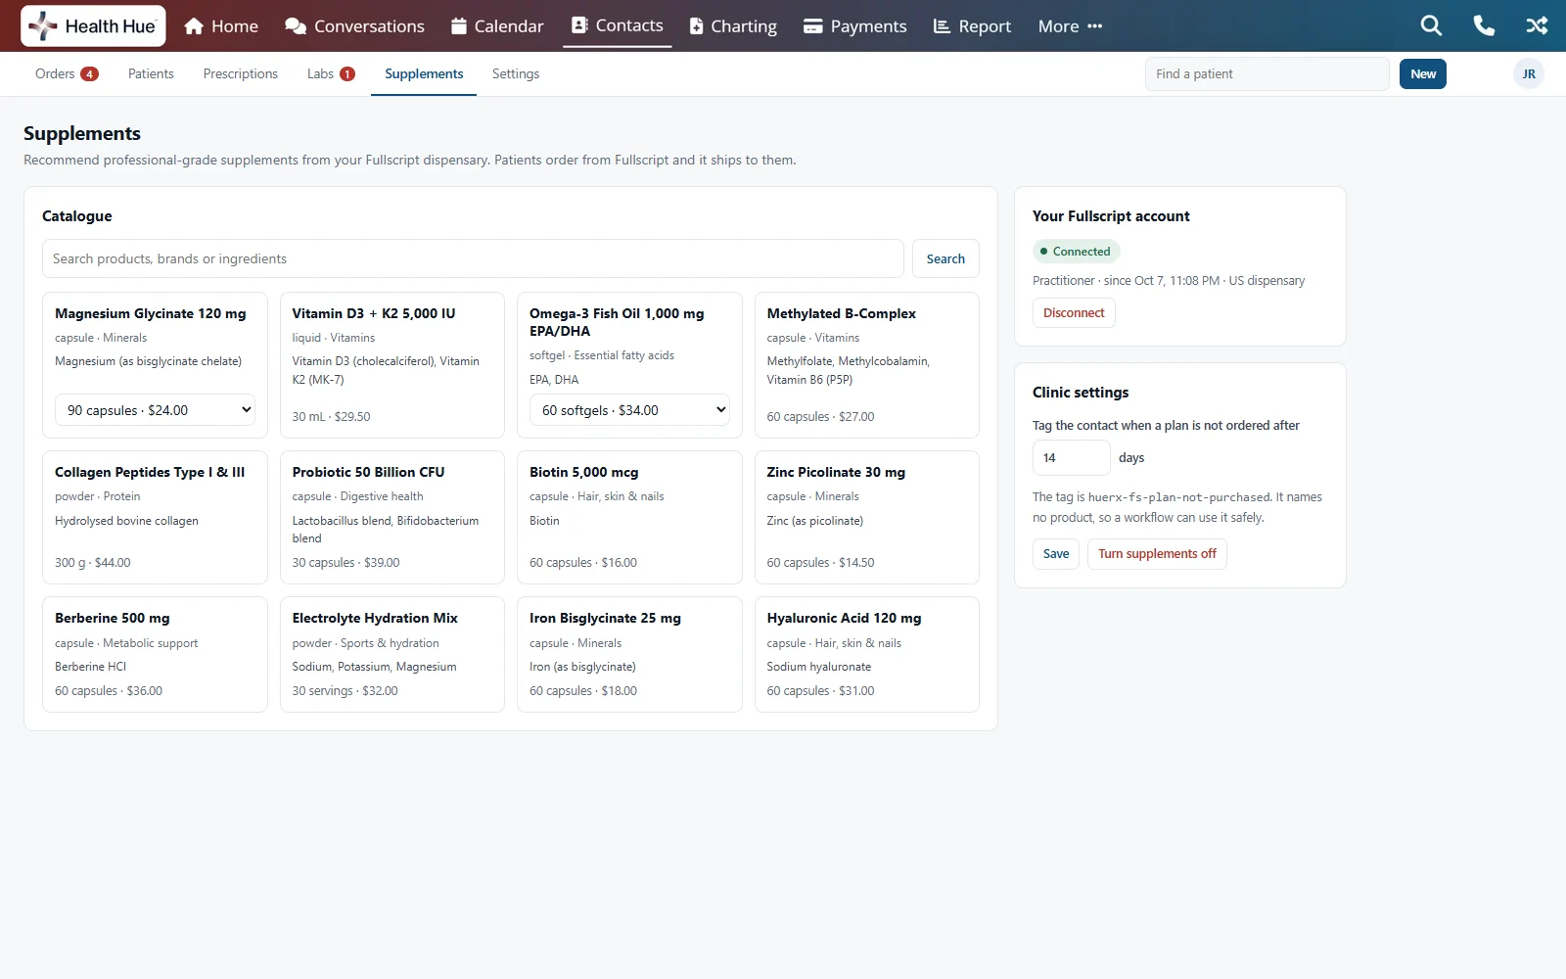Select the Hyaluronic Acid 120 mg card
This screenshot has width=1566, height=979.
point(867,654)
